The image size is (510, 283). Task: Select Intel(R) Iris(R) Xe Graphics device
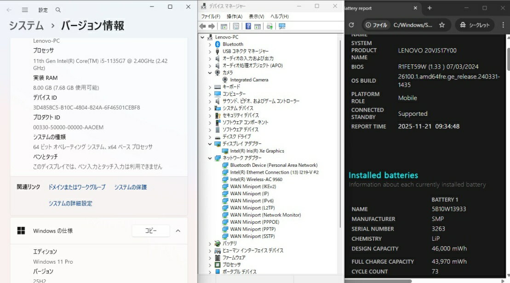(257, 151)
